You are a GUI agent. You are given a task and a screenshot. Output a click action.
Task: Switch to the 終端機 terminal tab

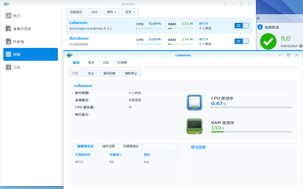pyautogui.click(x=122, y=63)
